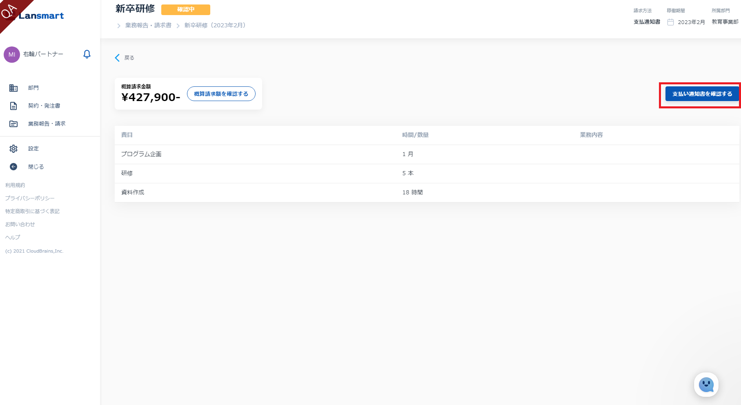Click the 支払通知書 billing method value
The width and height of the screenshot is (741, 405).
coord(647,22)
